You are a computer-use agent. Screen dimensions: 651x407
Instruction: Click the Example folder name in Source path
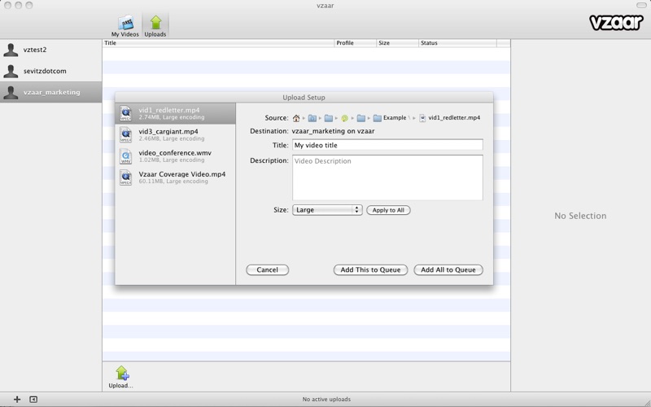395,118
